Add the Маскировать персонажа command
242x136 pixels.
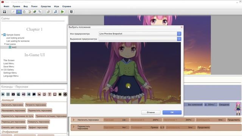point(14,110)
